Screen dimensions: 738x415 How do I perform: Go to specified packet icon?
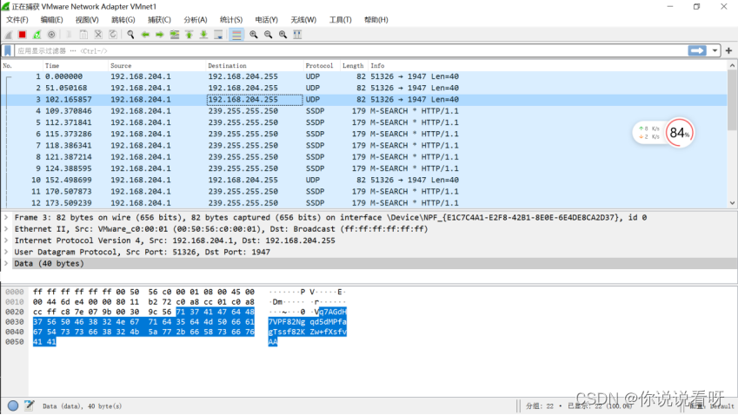pyautogui.click(x=175, y=35)
